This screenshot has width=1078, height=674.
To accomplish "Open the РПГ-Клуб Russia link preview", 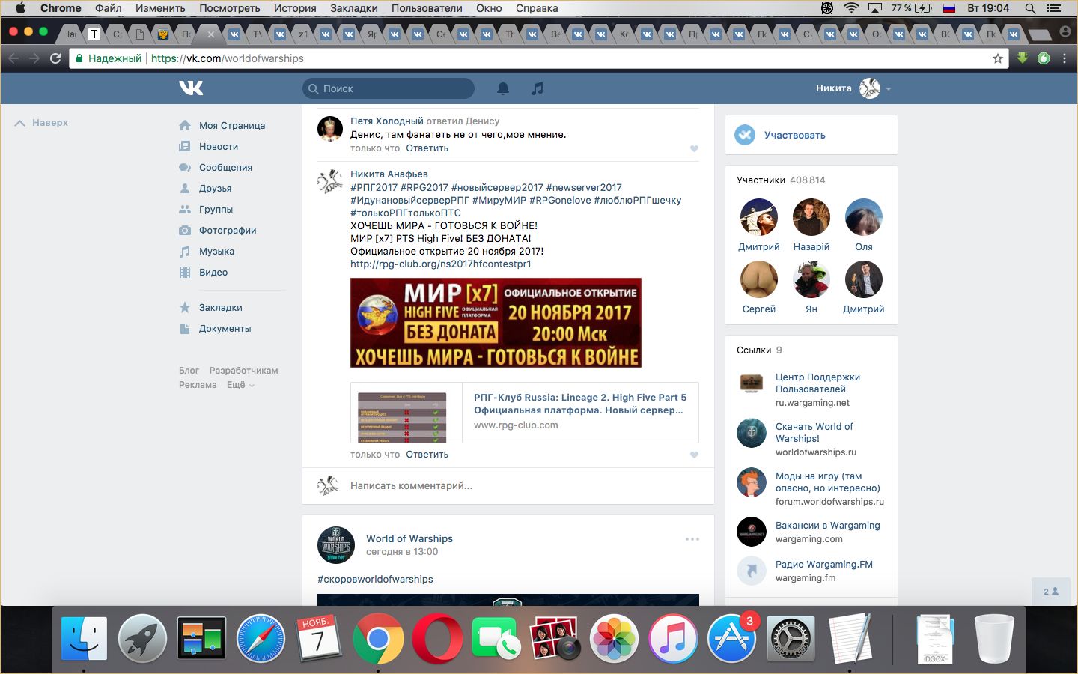I will click(524, 413).
